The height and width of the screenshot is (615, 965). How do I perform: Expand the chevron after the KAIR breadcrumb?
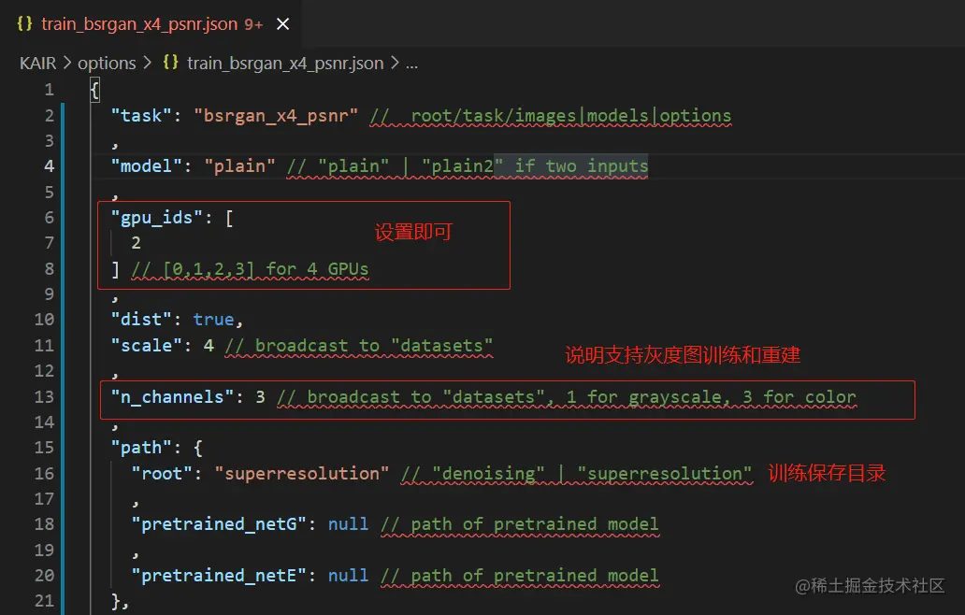click(x=67, y=63)
